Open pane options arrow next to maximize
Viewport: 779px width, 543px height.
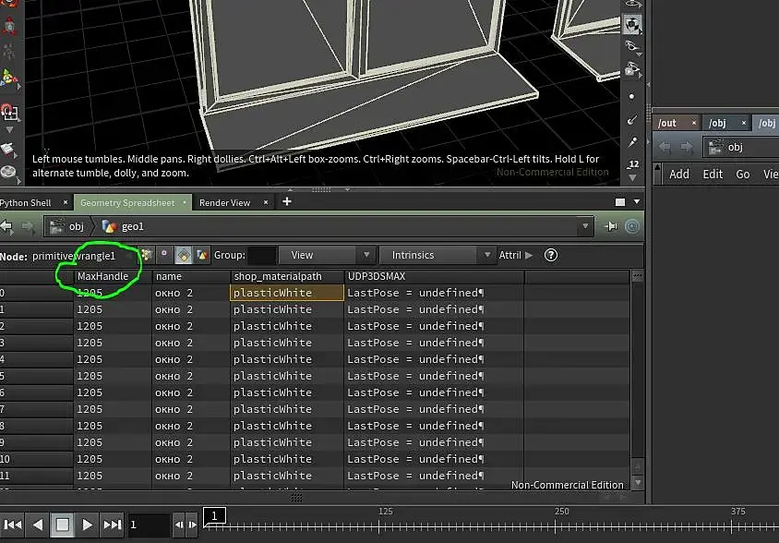(x=637, y=201)
